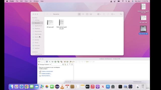Screen dimensions: 161x90
Task: Open Pictures in Finder sidebar
Action: click(x=37, y=45)
